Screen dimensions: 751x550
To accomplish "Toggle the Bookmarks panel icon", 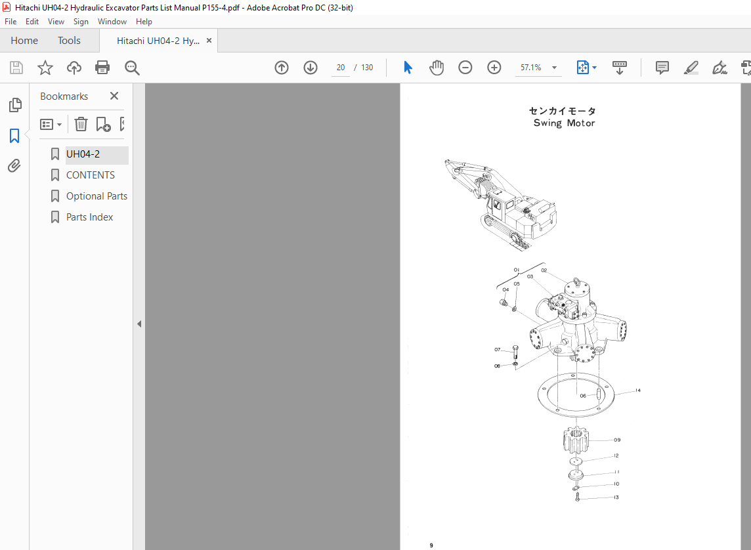I will [x=14, y=136].
